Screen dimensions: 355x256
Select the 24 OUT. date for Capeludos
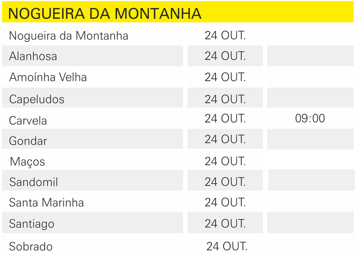[225, 99]
